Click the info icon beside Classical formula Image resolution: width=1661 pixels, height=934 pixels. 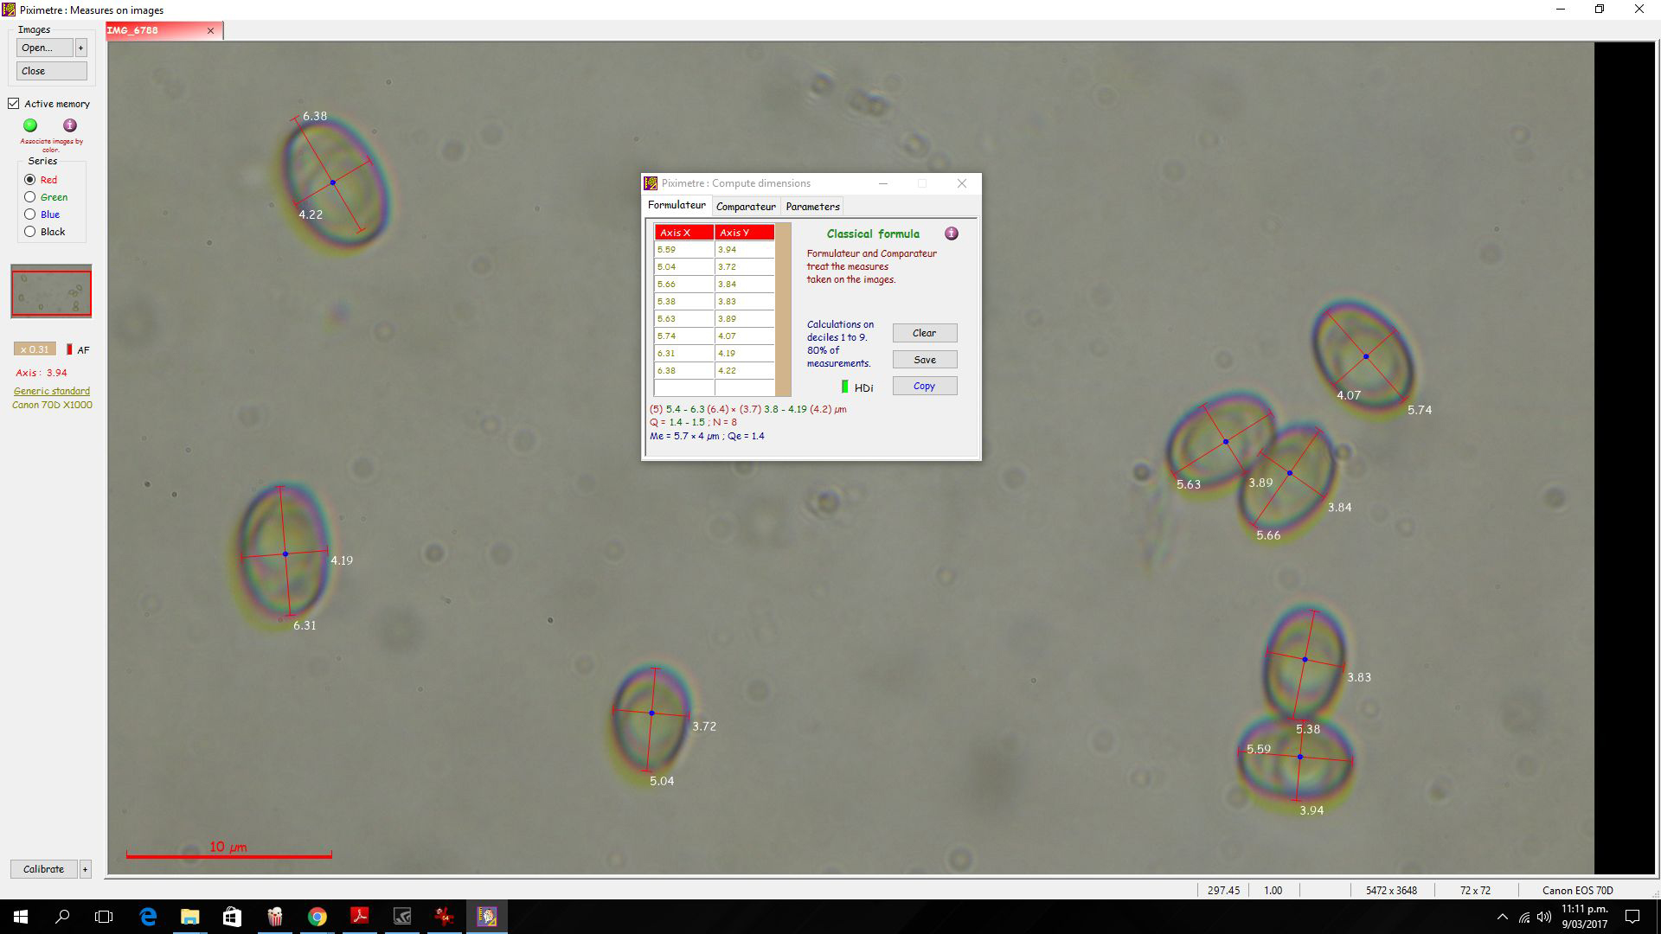coord(952,233)
